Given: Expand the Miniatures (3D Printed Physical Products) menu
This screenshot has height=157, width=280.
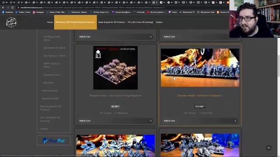Looking at the screenshot, I should click(x=75, y=22).
